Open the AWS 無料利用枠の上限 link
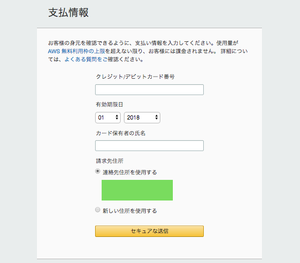The height and width of the screenshot is (263, 300). (x=76, y=51)
